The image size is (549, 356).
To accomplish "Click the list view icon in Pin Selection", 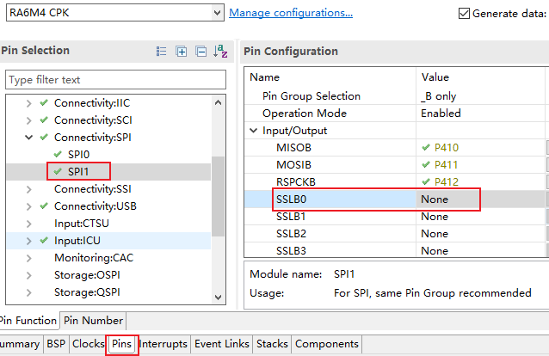I will [x=162, y=52].
